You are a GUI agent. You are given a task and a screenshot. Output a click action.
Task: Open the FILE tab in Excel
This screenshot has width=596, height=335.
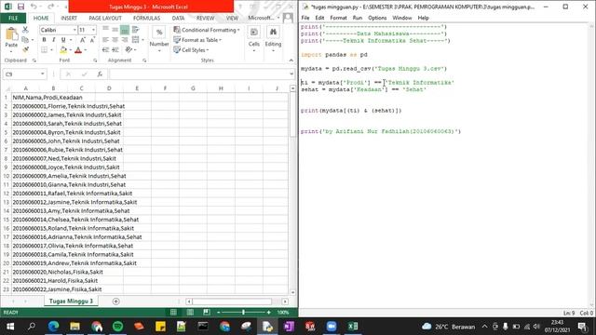tap(13, 18)
